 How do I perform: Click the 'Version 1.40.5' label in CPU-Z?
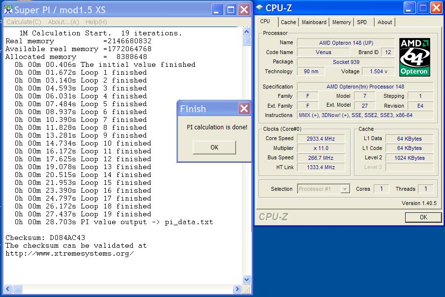pyautogui.click(x=419, y=203)
